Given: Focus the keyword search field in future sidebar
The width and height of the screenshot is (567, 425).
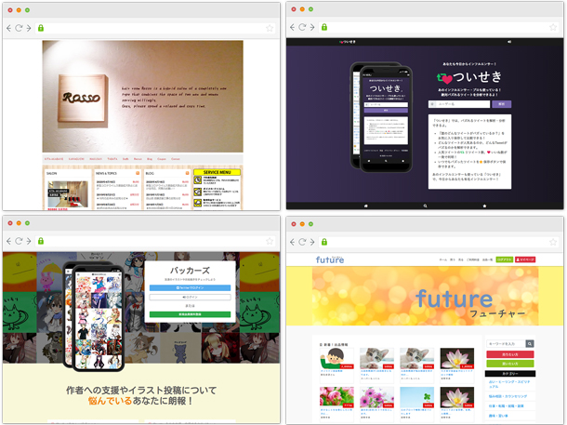Looking at the screenshot, I should point(506,343).
